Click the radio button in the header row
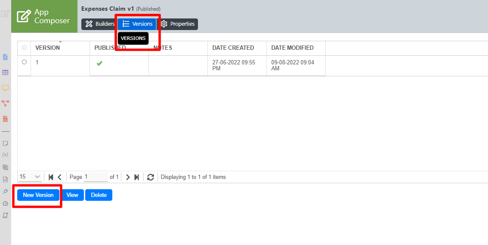488x245 pixels. (24, 48)
